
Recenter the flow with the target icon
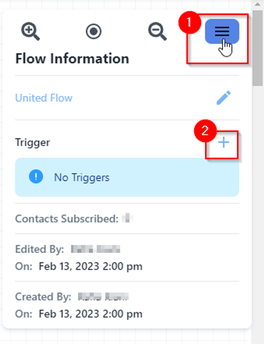(94, 31)
